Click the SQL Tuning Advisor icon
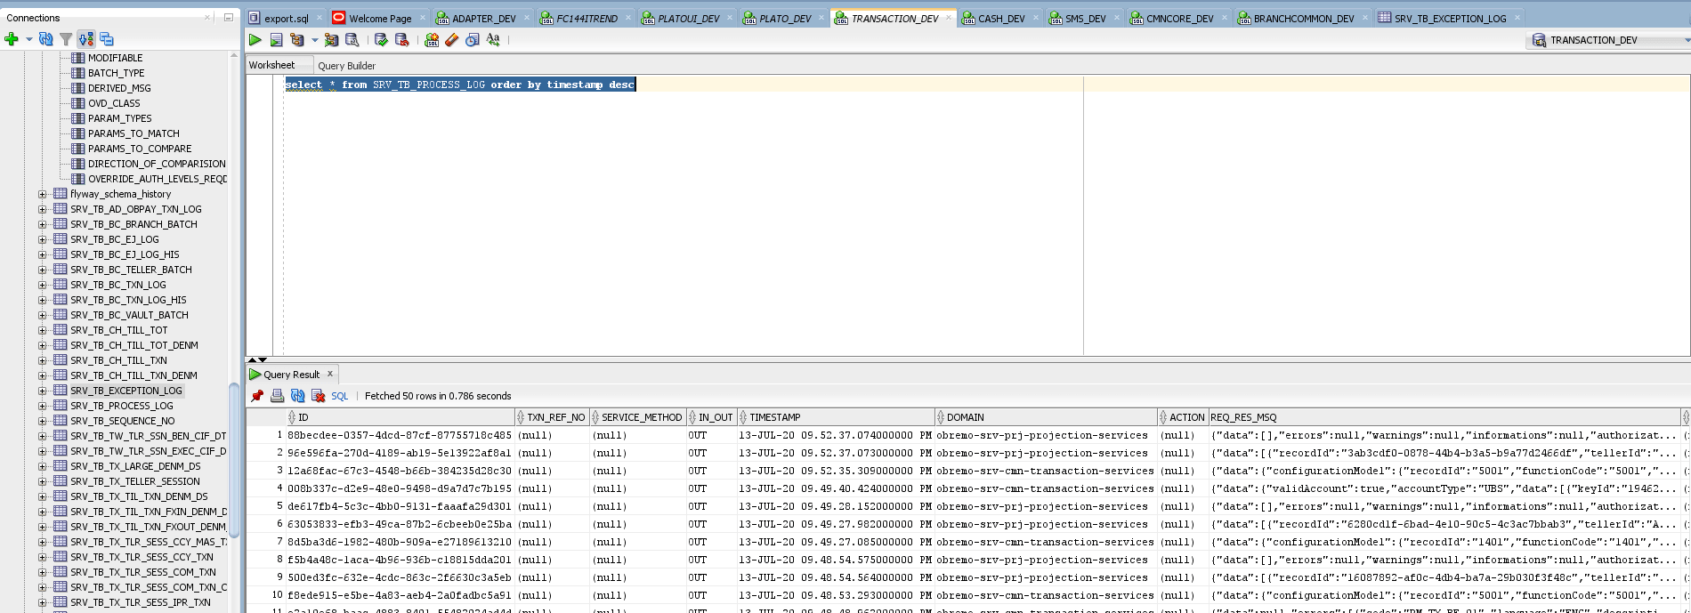This screenshot has width=1691, height=613. [352, 40]
